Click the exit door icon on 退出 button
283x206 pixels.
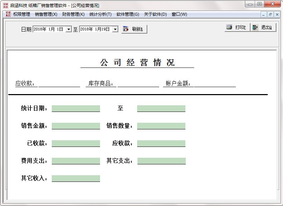(x=255, y=27)
